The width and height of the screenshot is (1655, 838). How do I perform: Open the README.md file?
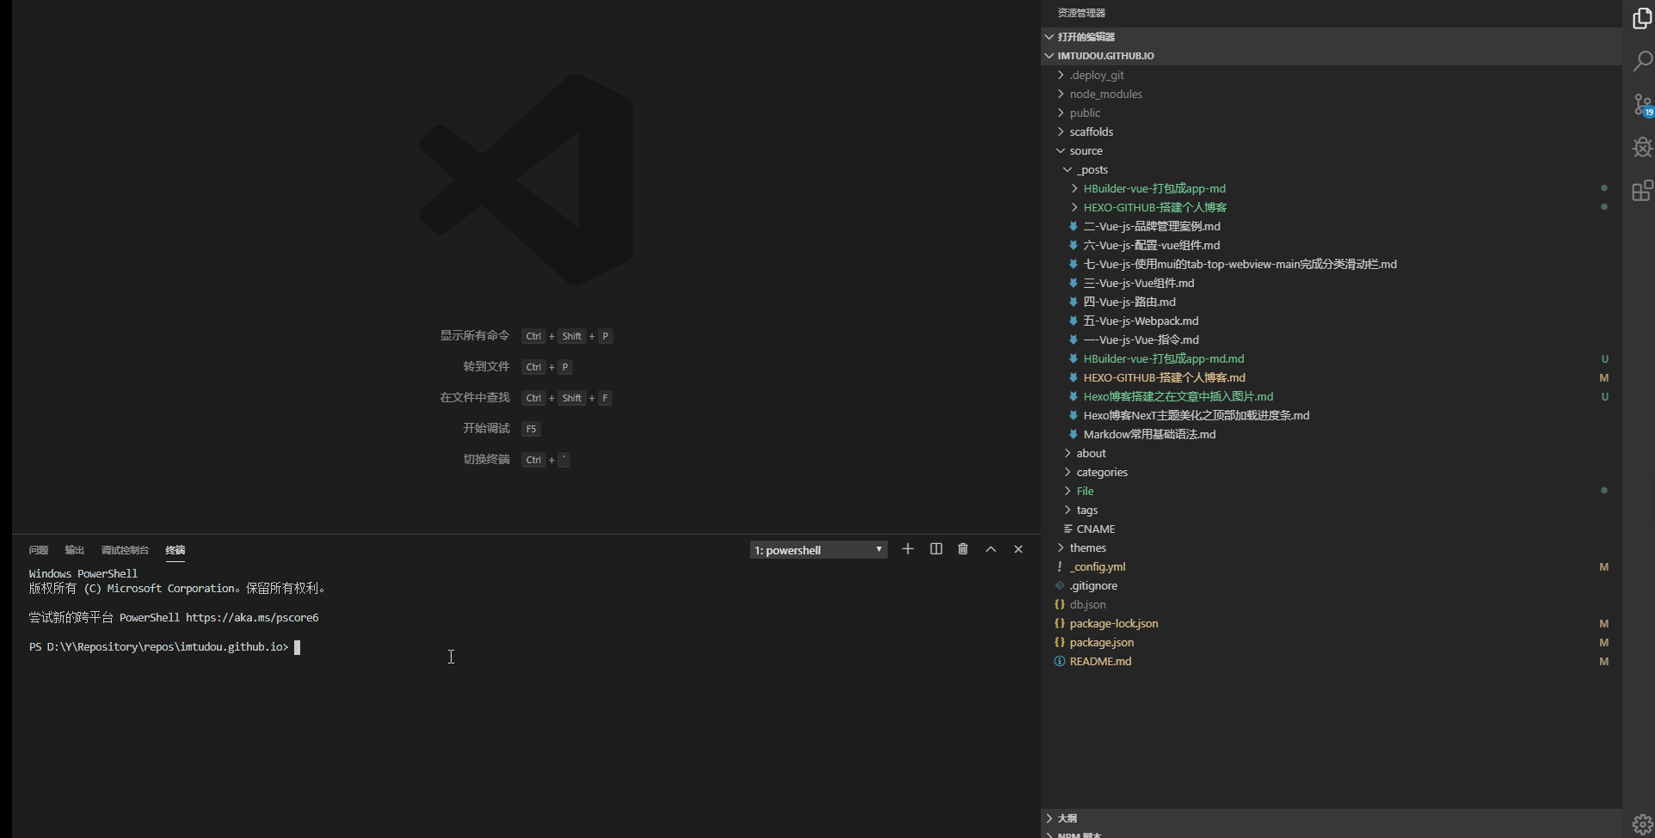[1100, 662]
